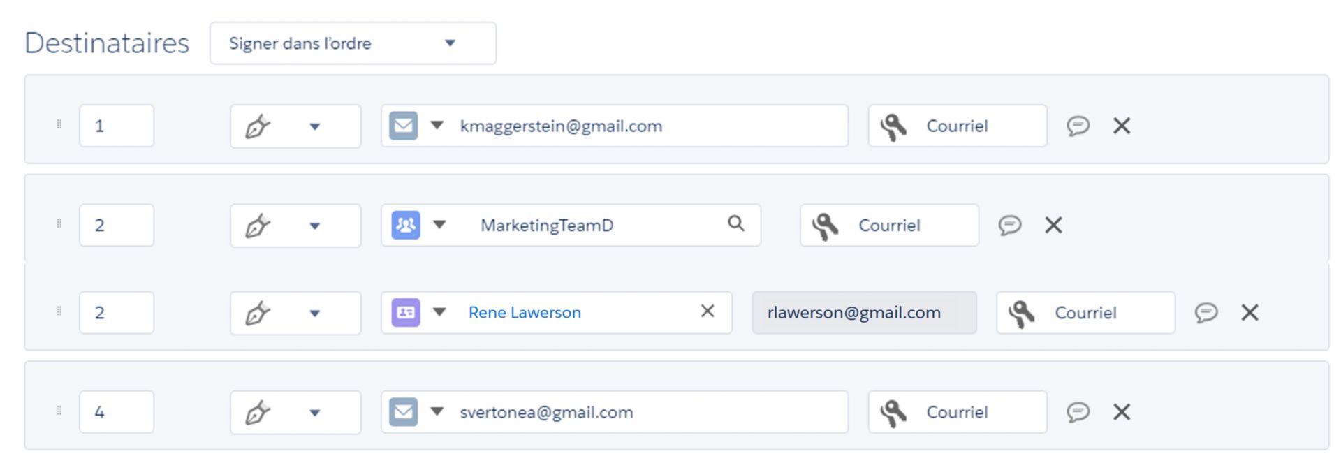Select the order field of Rene Lawerson row
Viewport: 1341px width, 470px height.
(117, 312)
